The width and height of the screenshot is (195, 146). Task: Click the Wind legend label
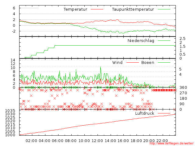click(x=117, y=62)
